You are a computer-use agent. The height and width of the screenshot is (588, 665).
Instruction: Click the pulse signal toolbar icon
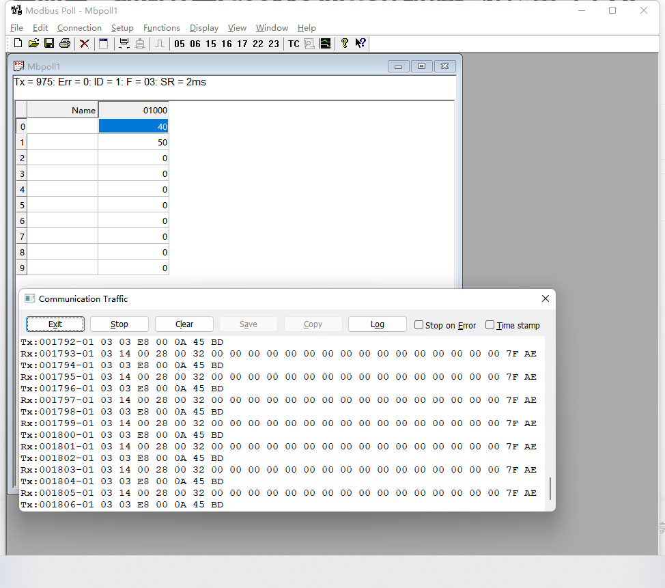[160, 44]
